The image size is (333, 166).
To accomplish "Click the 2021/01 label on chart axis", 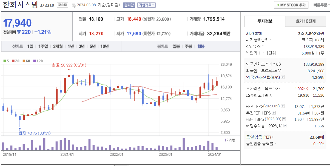I will pyautogui.click(x=67, y=154).
